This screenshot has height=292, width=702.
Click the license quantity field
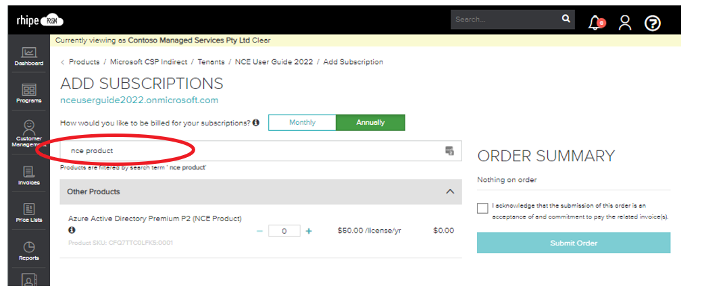coord(284,231)
